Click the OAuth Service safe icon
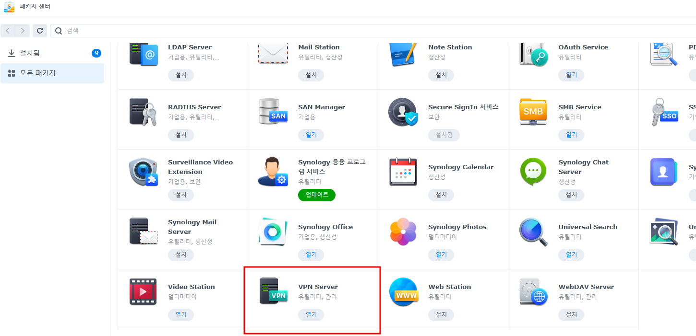Image resolution: width=696 pixels, height=336 pixels. pos(533,54)
